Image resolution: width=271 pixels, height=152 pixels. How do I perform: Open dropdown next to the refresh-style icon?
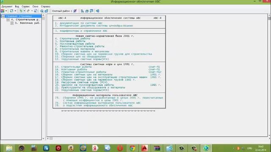15,11
